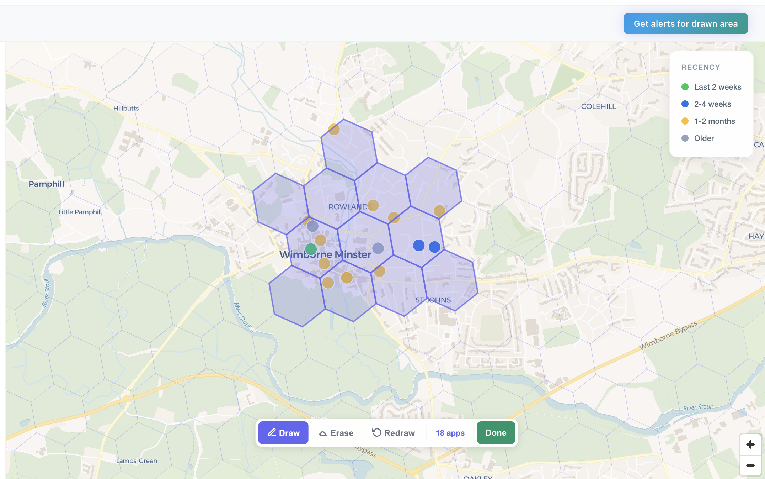Zoom out with the minus button
765x479 pixels.
point(750,465)
